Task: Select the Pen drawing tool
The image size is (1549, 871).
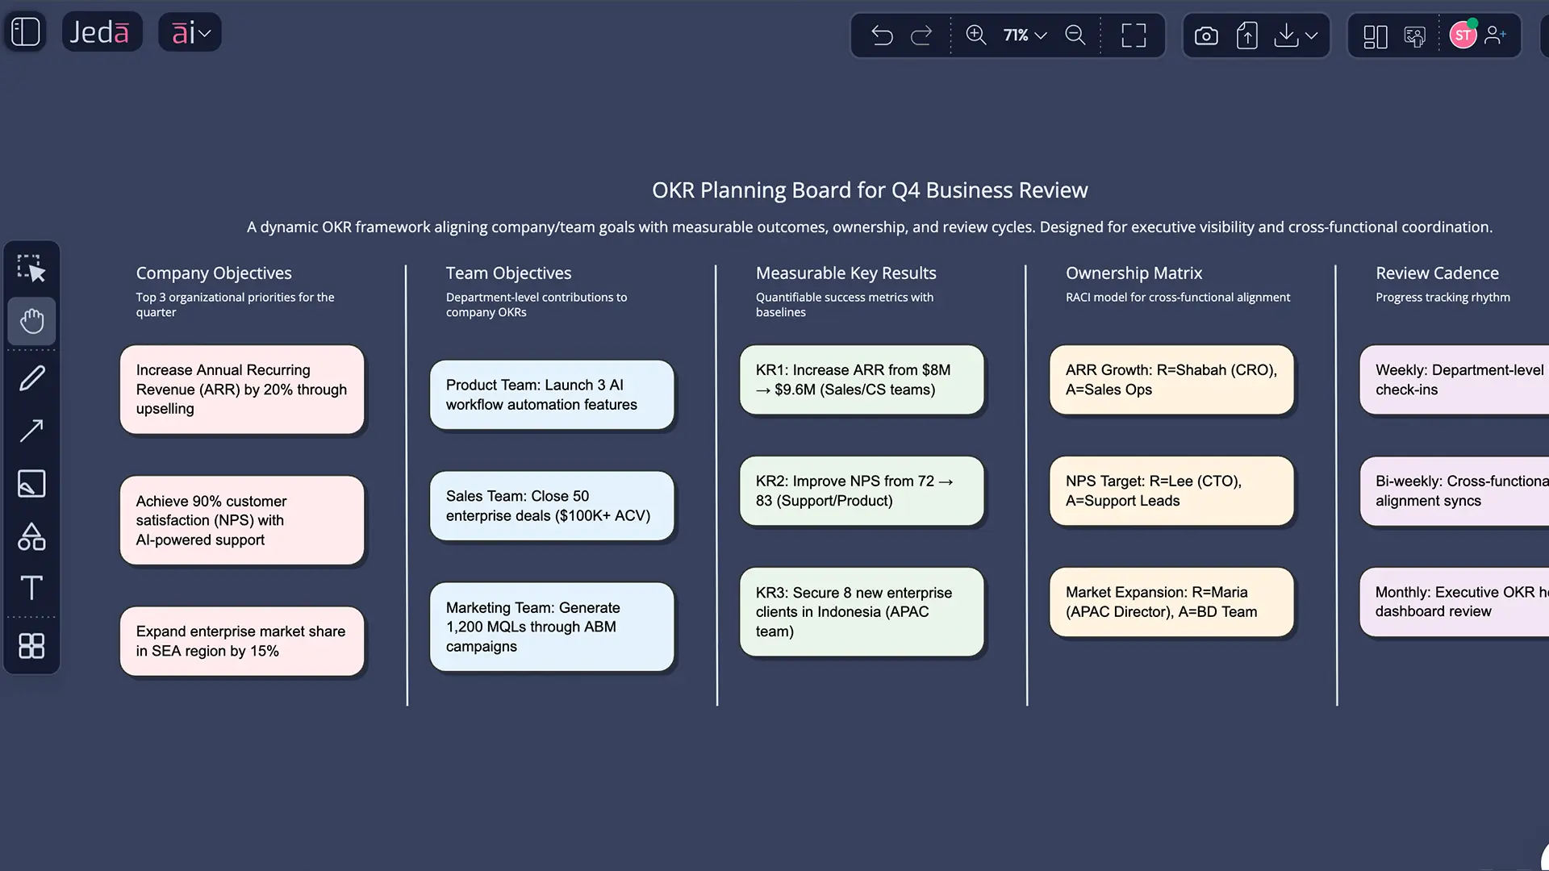Action: click(32, 377)
